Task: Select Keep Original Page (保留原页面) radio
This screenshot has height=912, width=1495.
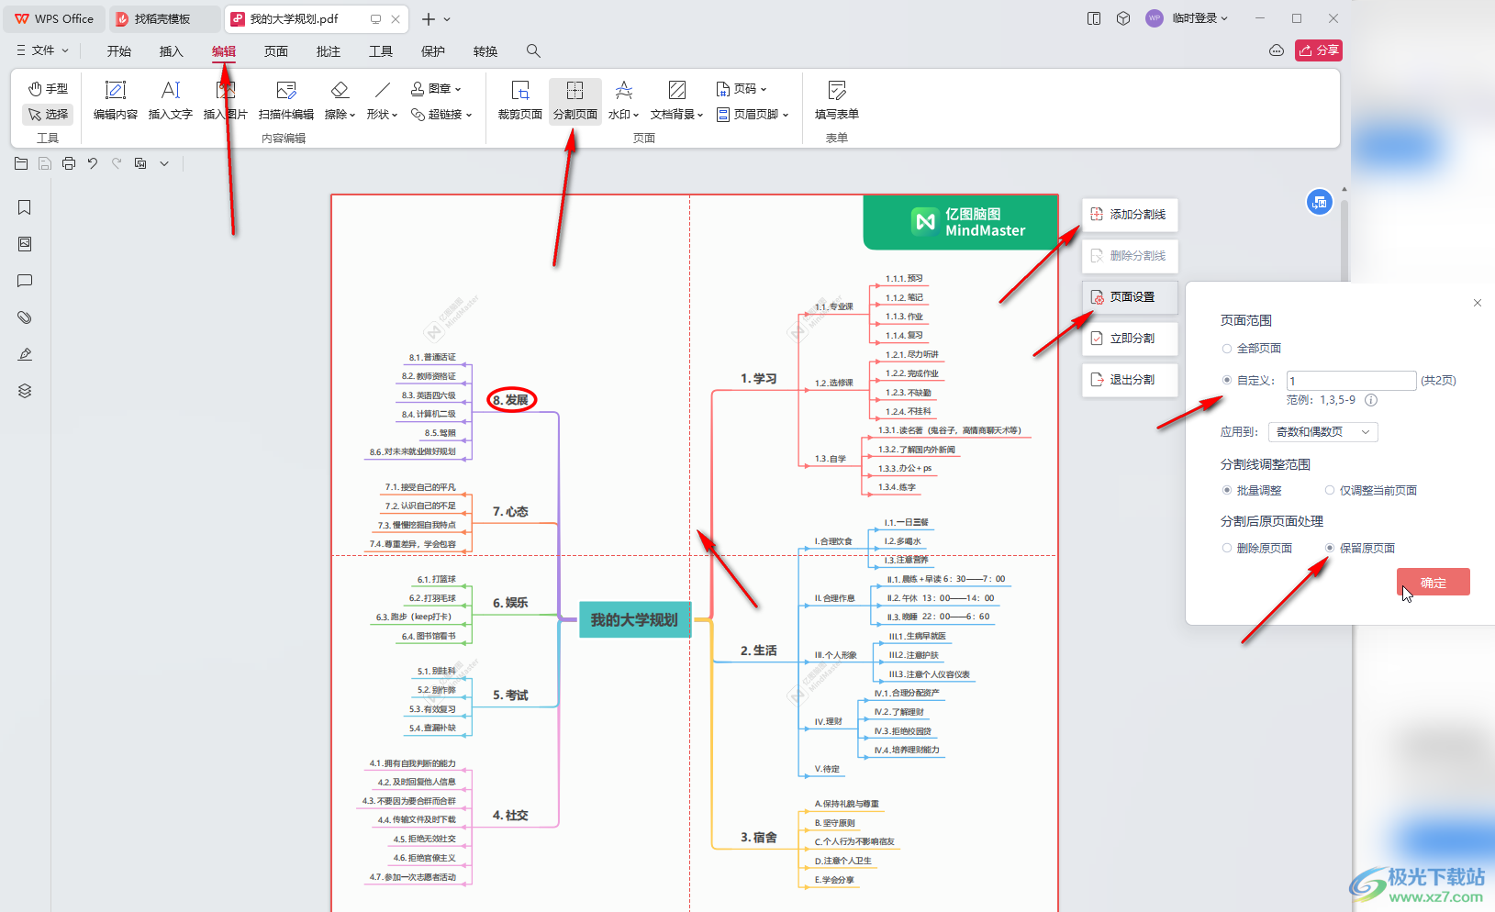Action: [x=1330, y=549]
